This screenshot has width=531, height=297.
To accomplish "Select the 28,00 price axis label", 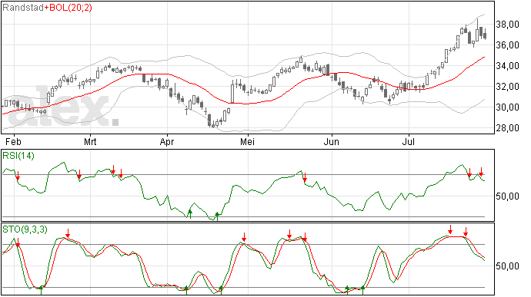I will point(507,128).
